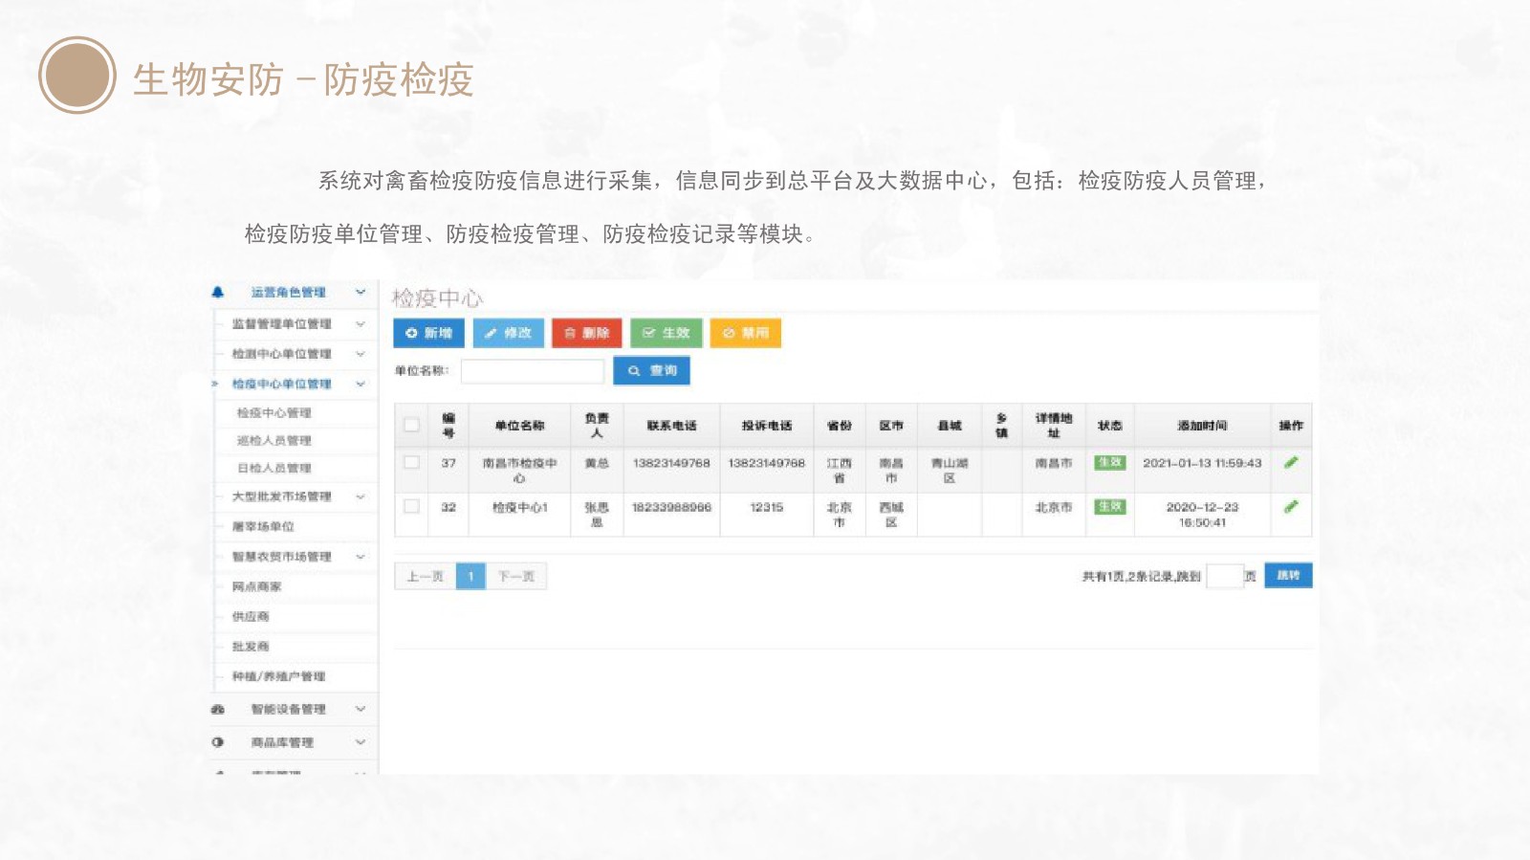The height and width of the screenshot is (860, 1530).
Task: Open 检疫中心管理 in the sidebar
Action: tap(274, 413)
